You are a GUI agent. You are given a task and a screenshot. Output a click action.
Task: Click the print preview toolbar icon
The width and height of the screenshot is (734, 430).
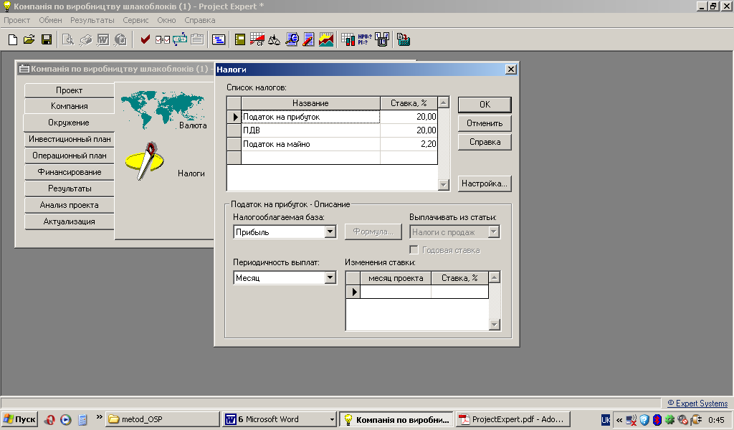[68, 39]
